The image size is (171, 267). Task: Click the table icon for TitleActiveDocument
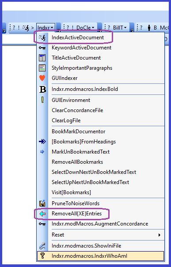tap(42, 58)
